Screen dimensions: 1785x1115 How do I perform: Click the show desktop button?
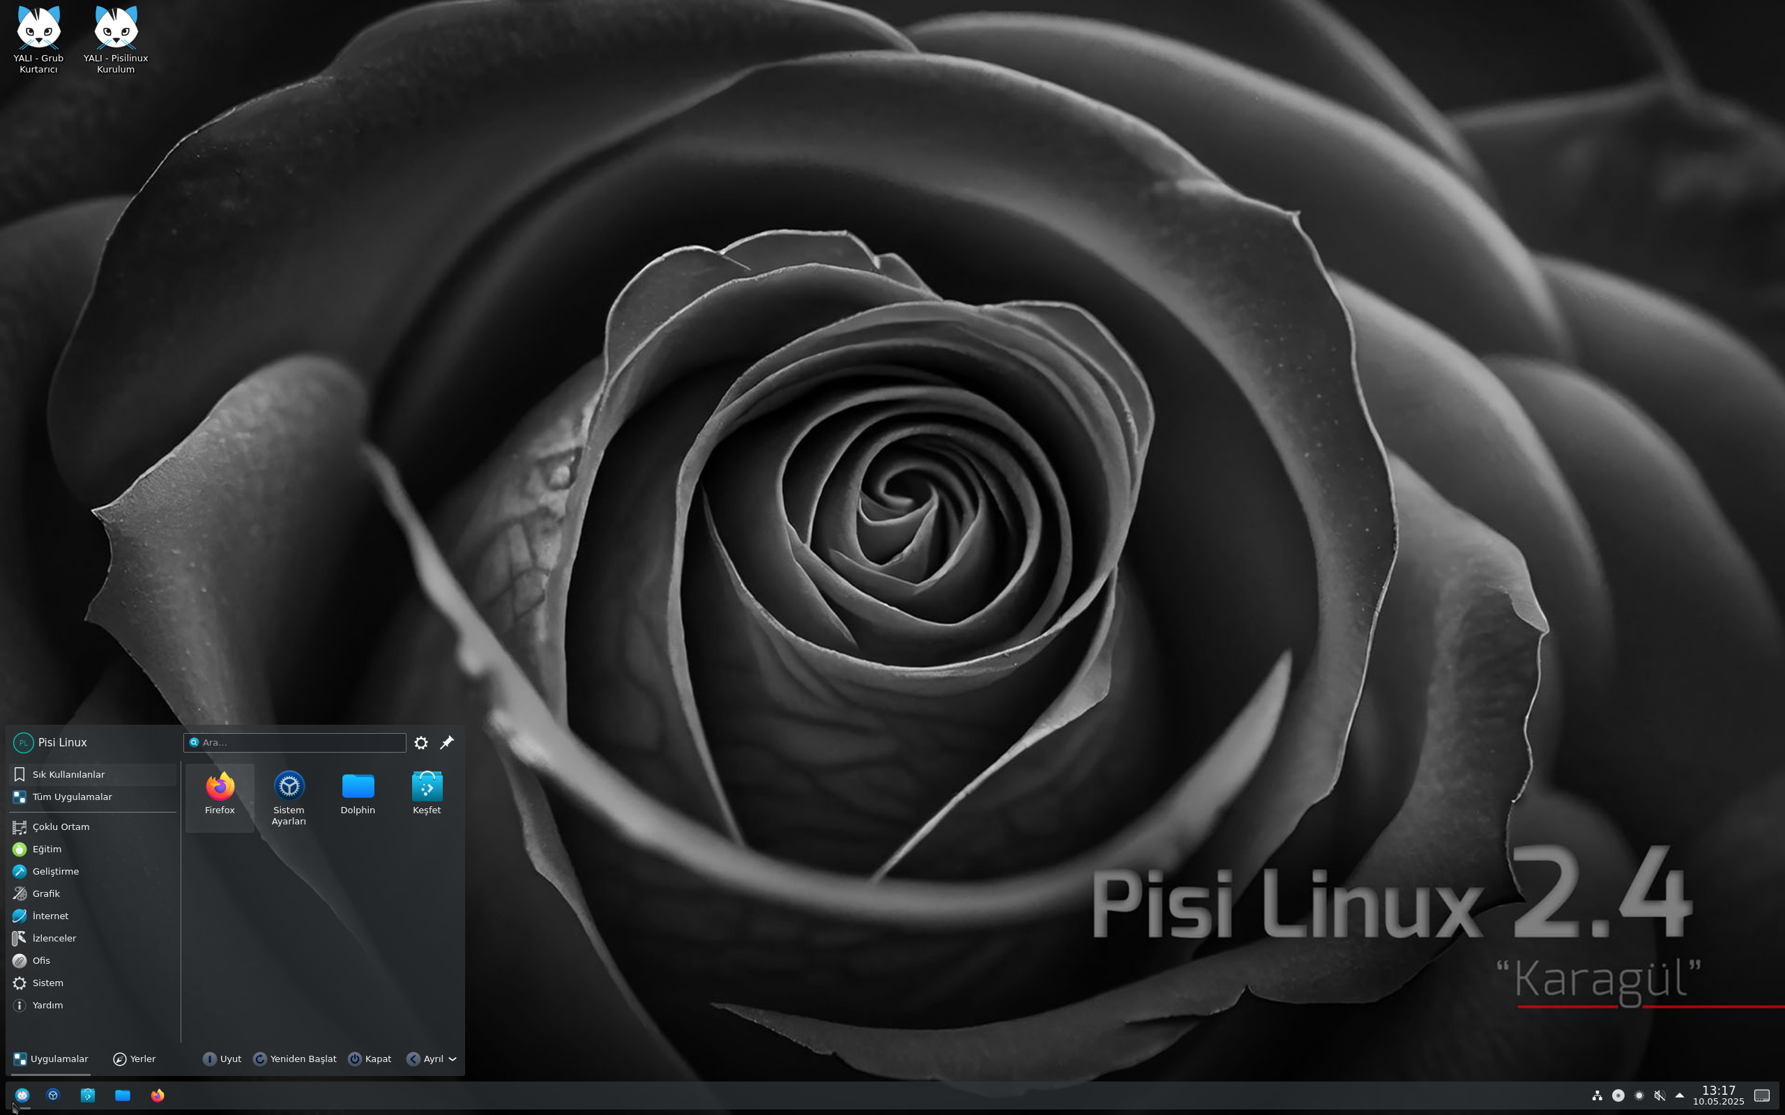(x=1762, y=1095)
